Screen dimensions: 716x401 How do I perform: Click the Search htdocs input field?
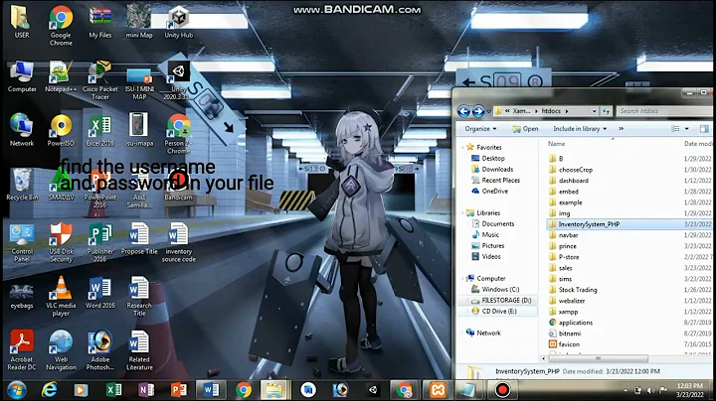pos(661,111)
